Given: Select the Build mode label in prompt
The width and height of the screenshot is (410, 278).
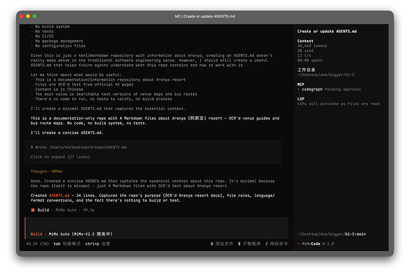Looking at the screenshot, I should (36, 234).
